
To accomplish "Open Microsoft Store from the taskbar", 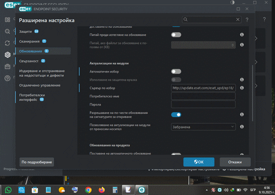I will coord(35,190).
